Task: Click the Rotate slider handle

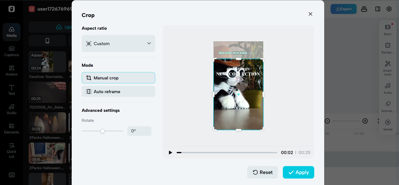Action: pyautogui.click(x=103, y=131)
